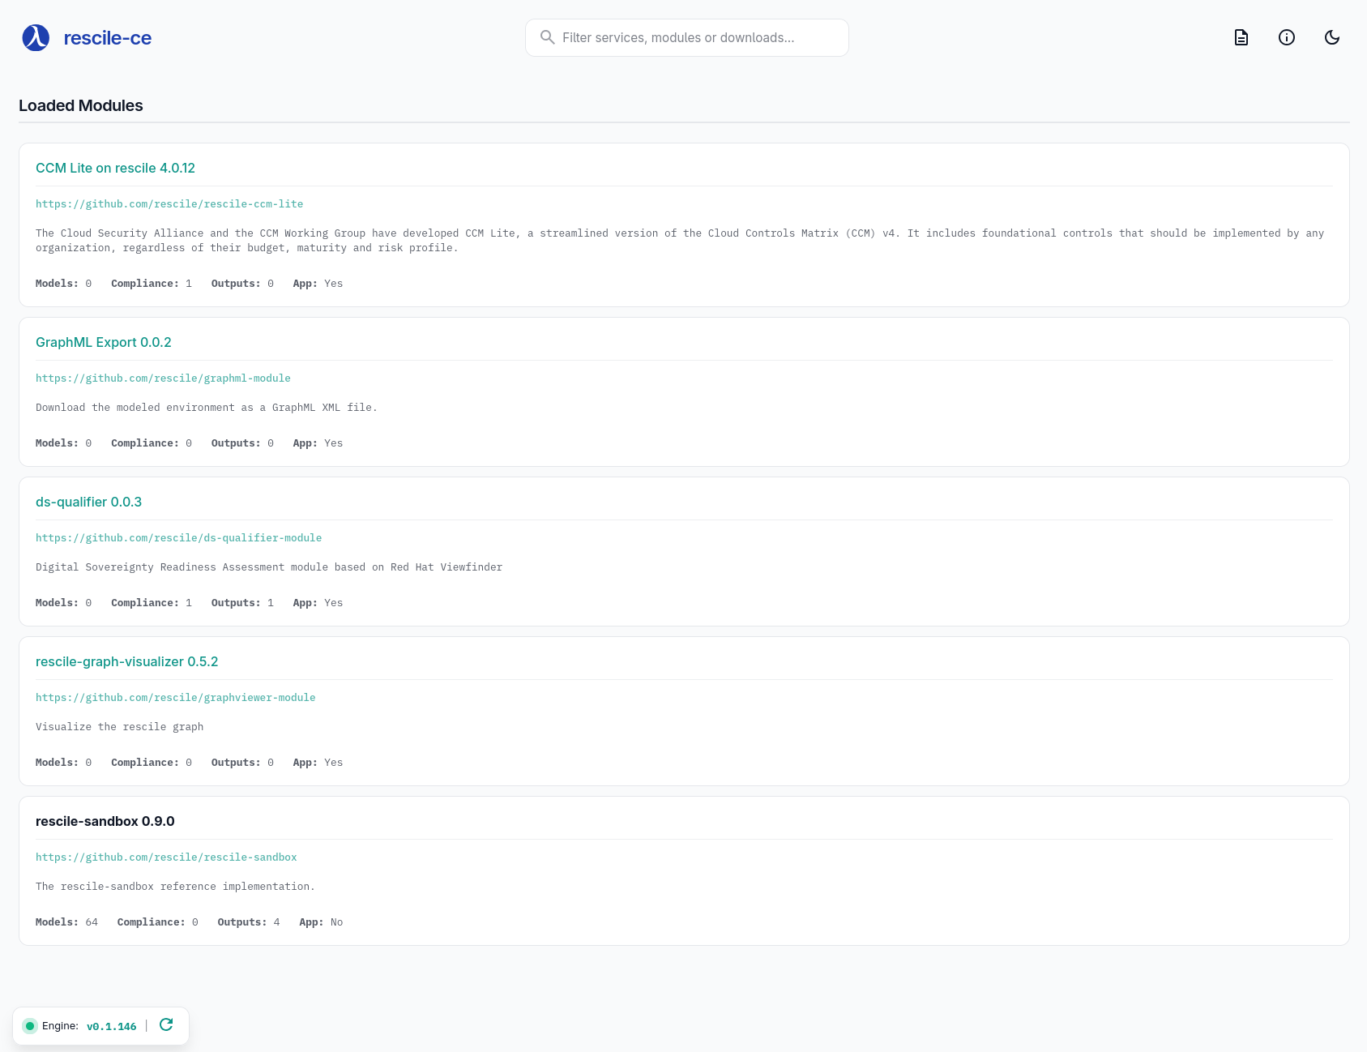Click the engine version v0.1.146
Image resolution: width=1367 pixels, height=1052 pixels.
111,1026
